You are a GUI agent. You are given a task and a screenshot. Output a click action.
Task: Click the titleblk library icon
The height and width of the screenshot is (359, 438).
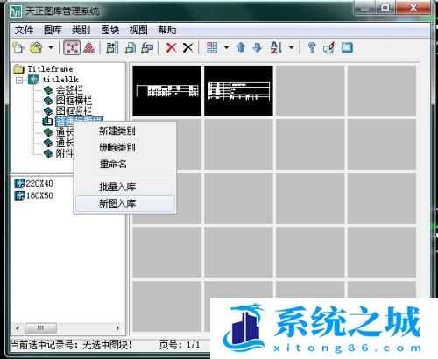click(x=33, y=80)
